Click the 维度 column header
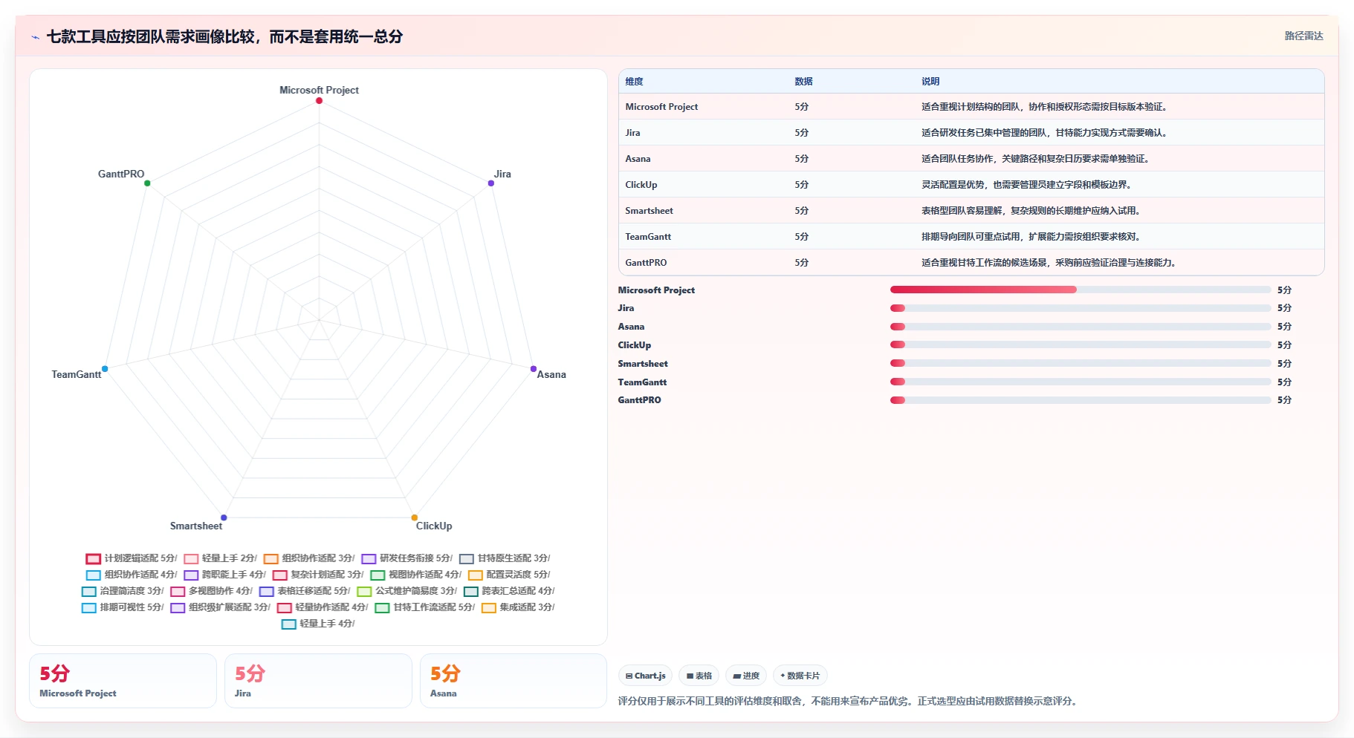Screen dimensions: 1354x738 [x=634, y=82]
